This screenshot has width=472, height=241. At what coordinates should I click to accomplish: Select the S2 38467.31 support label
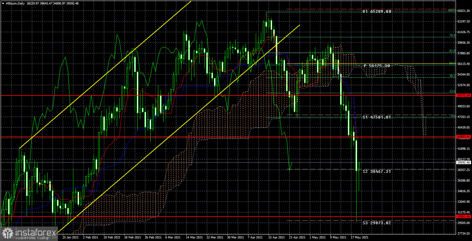click(x=377, y=172)
